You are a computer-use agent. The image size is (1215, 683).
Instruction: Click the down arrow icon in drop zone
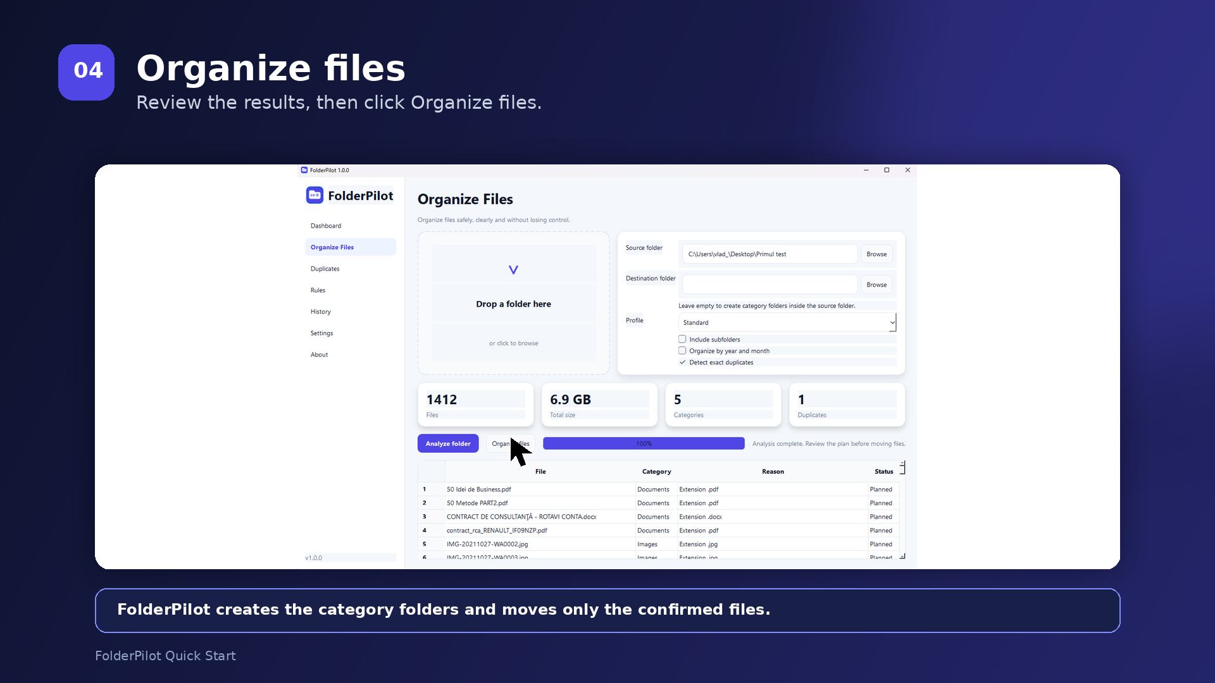(513, 270)
